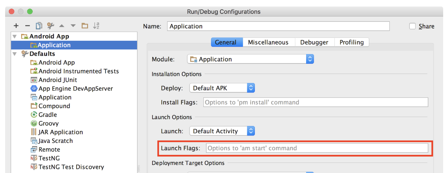
Task: Create new folder using folder icon
Action: (x=85, y=26)
